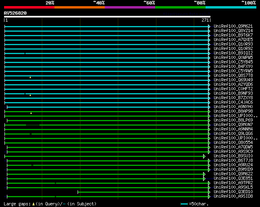
Task: Click the yellow query-gap marker in B9NF93 row
Action: (x=30, y=95)
